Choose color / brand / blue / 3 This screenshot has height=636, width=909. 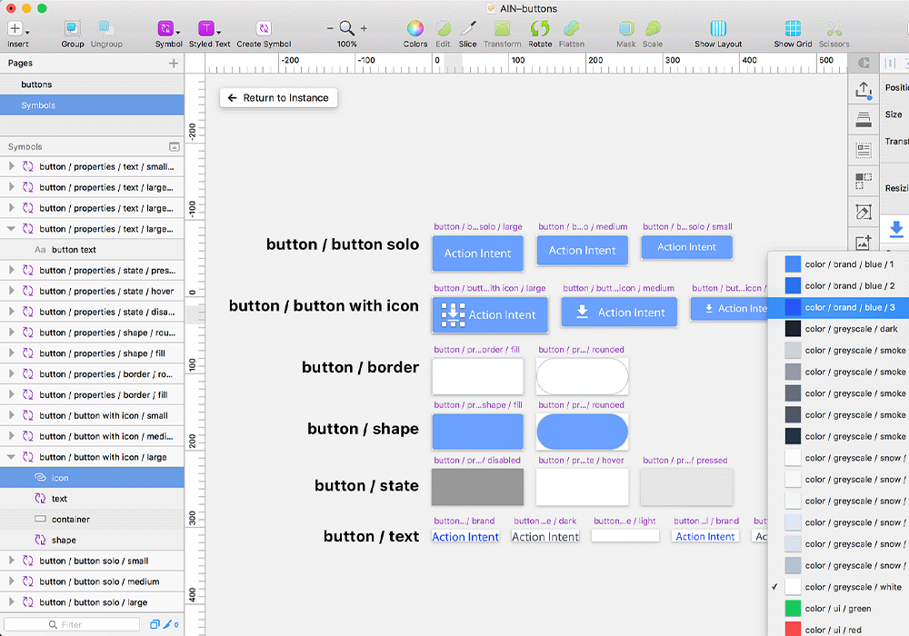click(x=838, y=307)
